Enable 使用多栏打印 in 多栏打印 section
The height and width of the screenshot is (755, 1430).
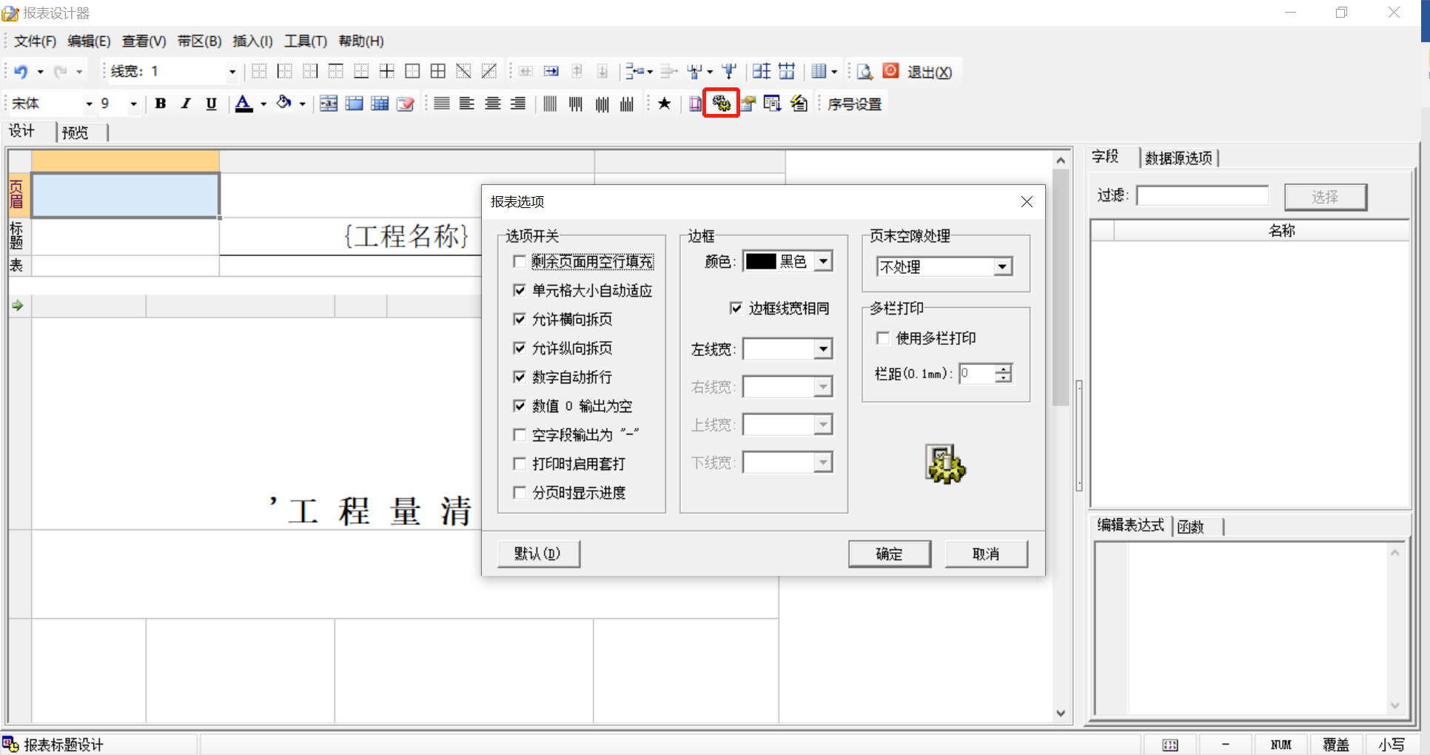882,338
